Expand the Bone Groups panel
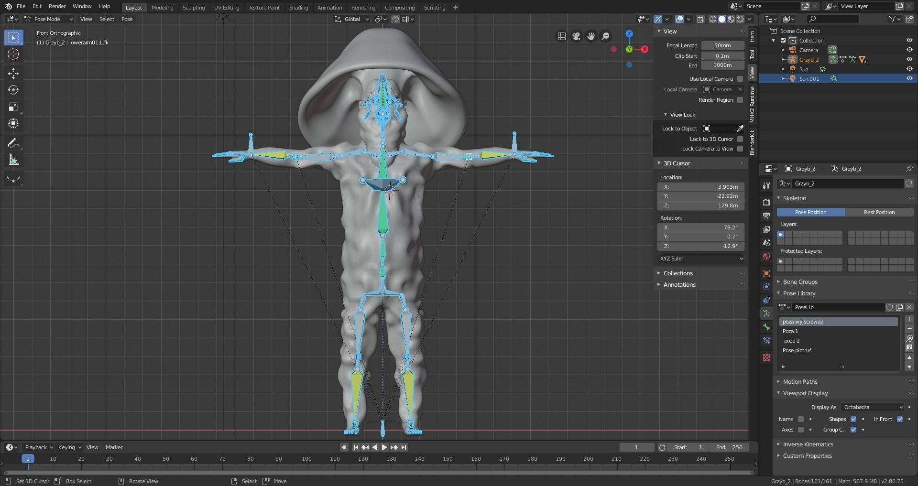Viewport: 918px width, 486px height. pyautogui.click(x=800, y=282)
